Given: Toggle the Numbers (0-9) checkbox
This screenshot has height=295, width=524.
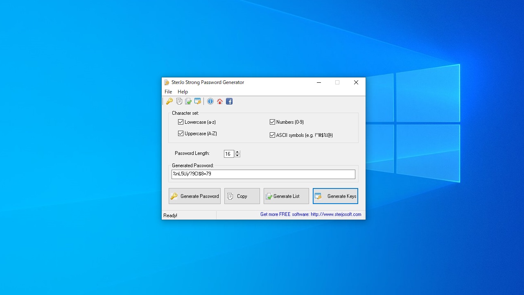Looking at the screenshot, I should (272, 122).
